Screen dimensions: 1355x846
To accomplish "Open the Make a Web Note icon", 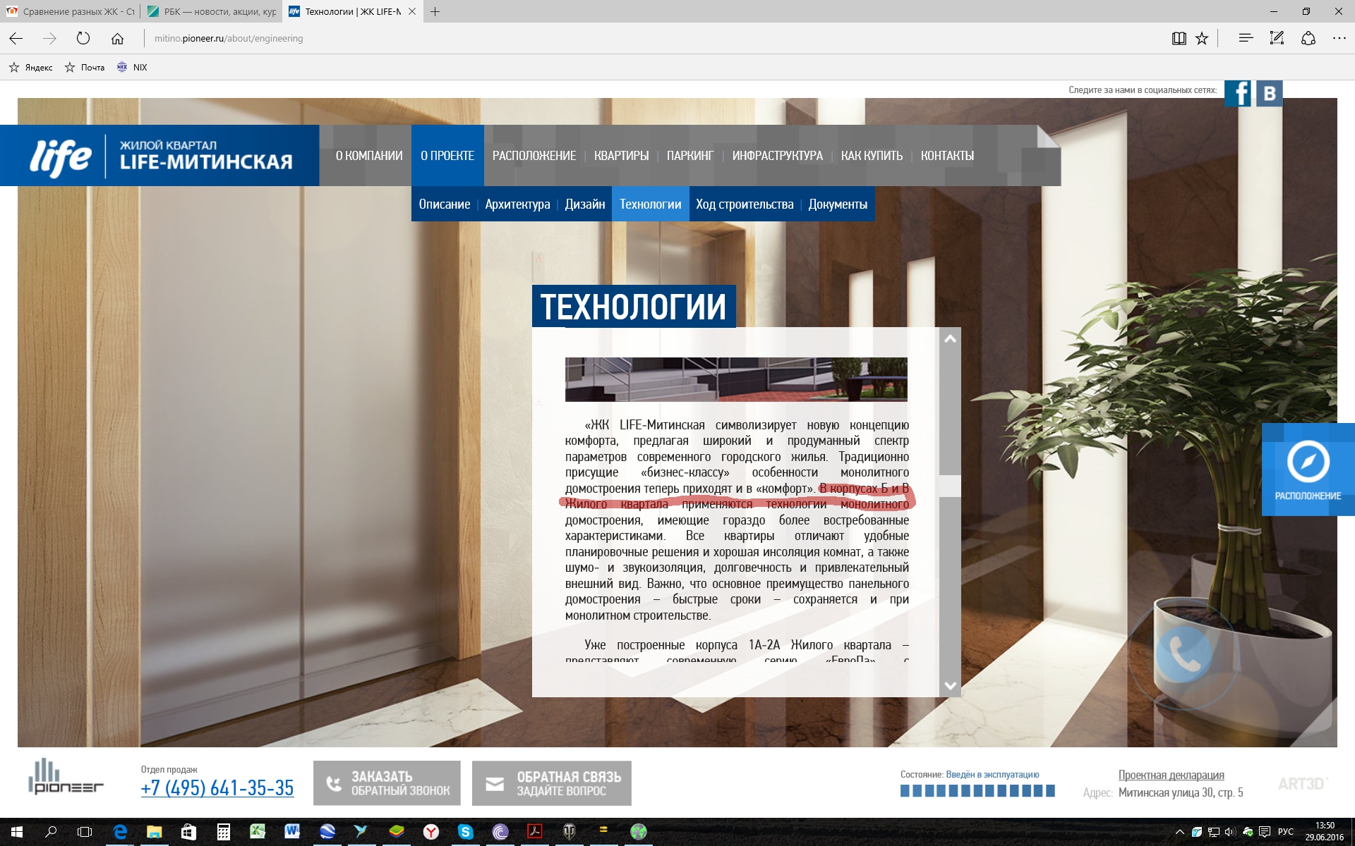I will coord(1277,39).
